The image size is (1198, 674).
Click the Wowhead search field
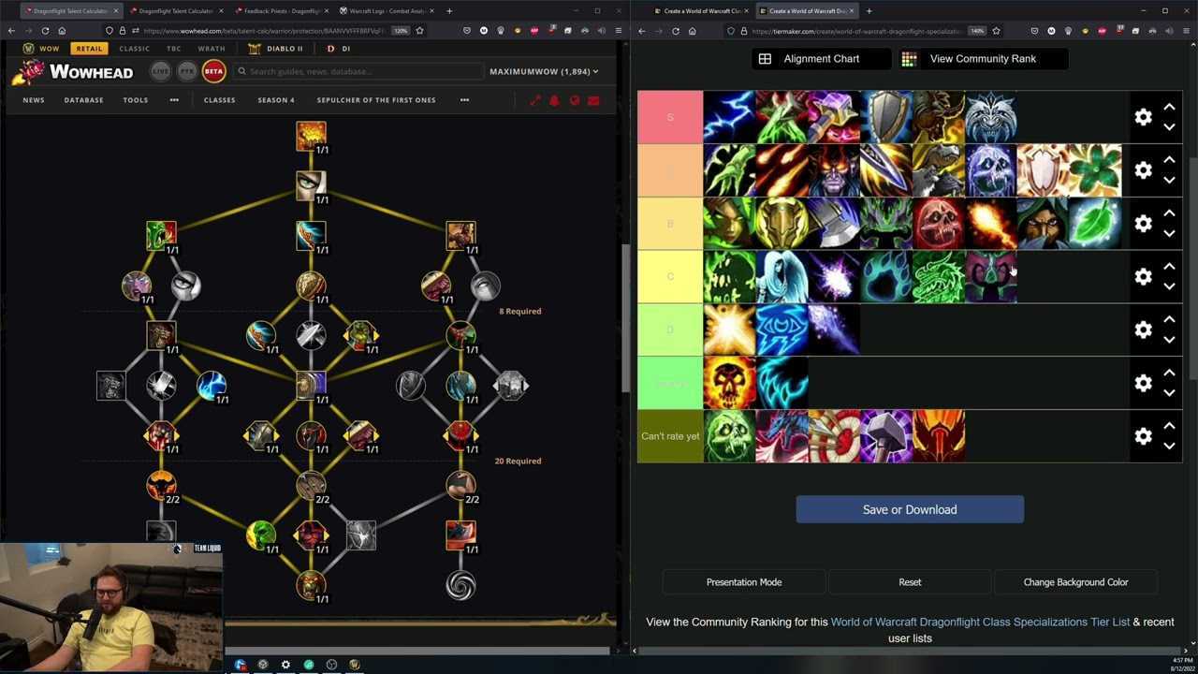click(x=357, y=71)
